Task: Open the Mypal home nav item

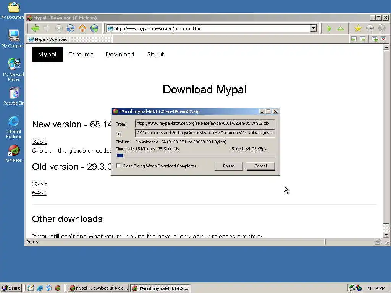Action: click(x=47, y=54)
